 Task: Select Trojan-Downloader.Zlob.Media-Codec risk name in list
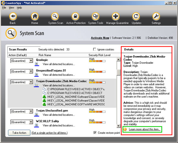coord(61,81)
